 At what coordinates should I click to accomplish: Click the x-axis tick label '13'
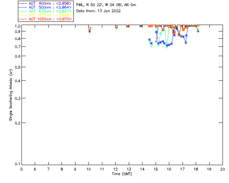tap(129, 169)
